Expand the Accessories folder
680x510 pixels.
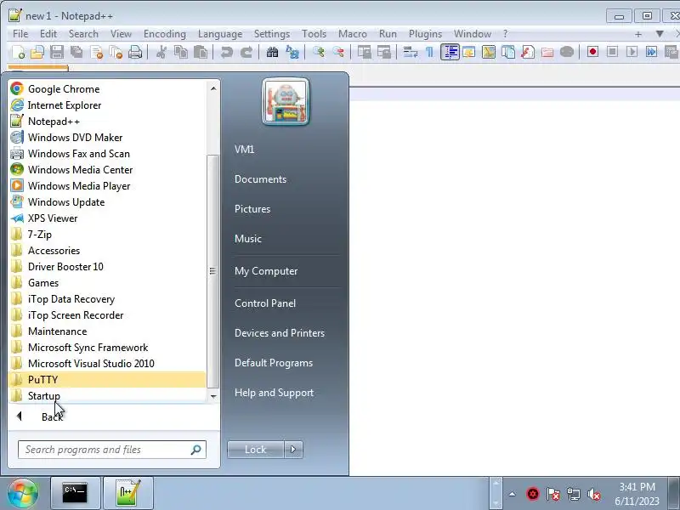click(x=107, y=251)
